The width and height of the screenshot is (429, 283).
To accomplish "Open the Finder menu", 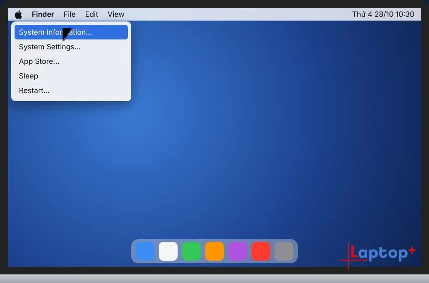I will tap(43, 14).
